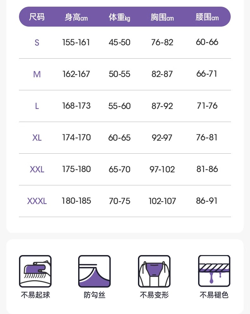The height and width of the screenshot is (314, 250).
Task: Click the anti-pilling brush icon
Action: (x=35, y=271)
